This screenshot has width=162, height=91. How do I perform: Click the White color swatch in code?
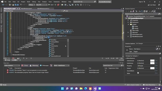pyautogui.click(x=67, y=32)
